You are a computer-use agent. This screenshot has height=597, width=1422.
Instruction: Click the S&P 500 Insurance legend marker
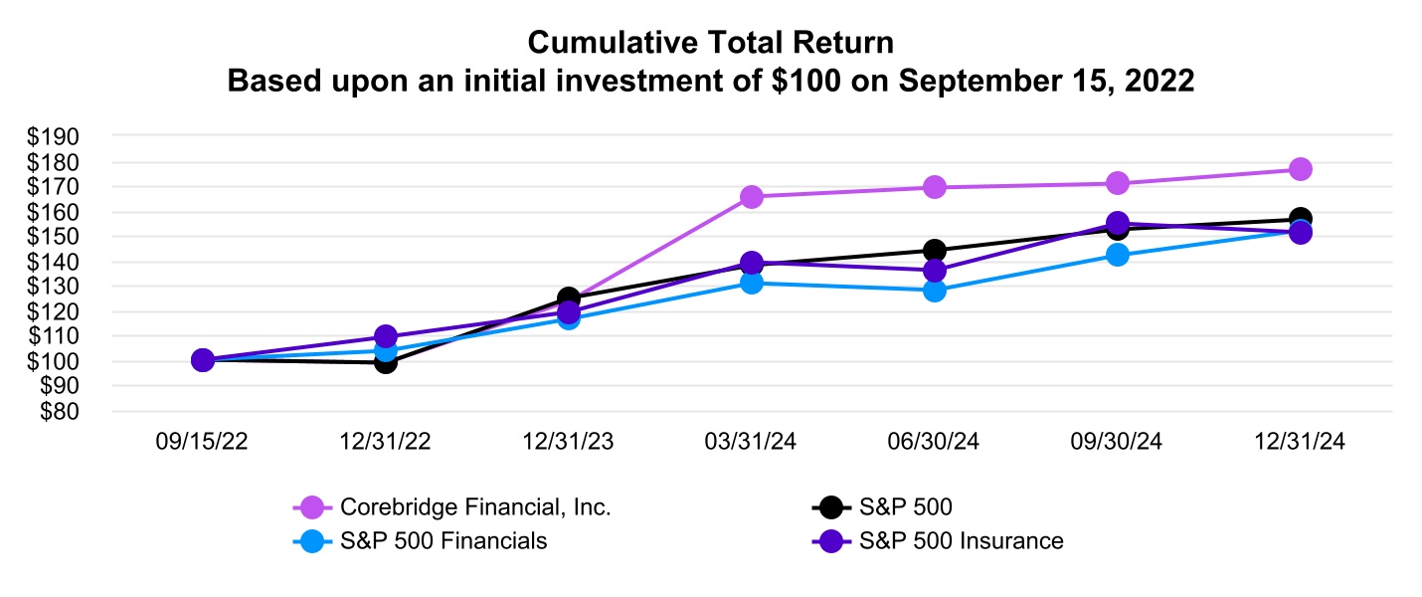(831, 541)
